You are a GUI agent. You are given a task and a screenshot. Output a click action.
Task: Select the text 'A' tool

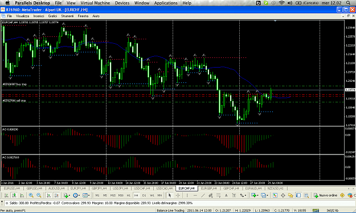[226, 195]
